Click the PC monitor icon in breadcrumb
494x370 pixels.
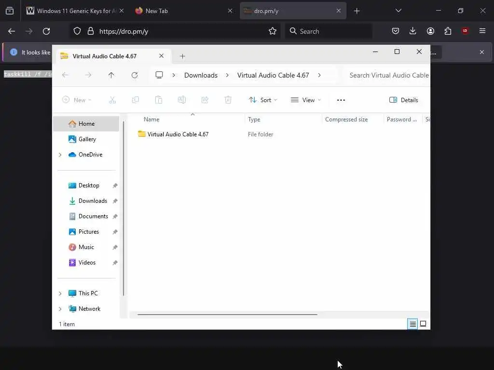tap(159, 75)
